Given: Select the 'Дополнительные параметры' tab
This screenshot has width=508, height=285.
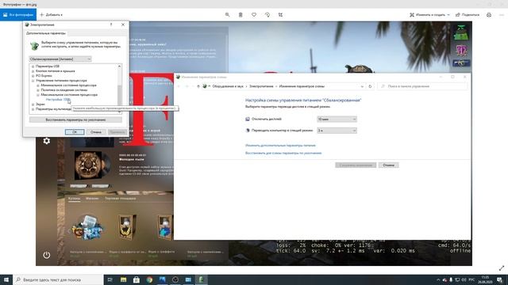Looking at the screenshot, I should point(46,33).
